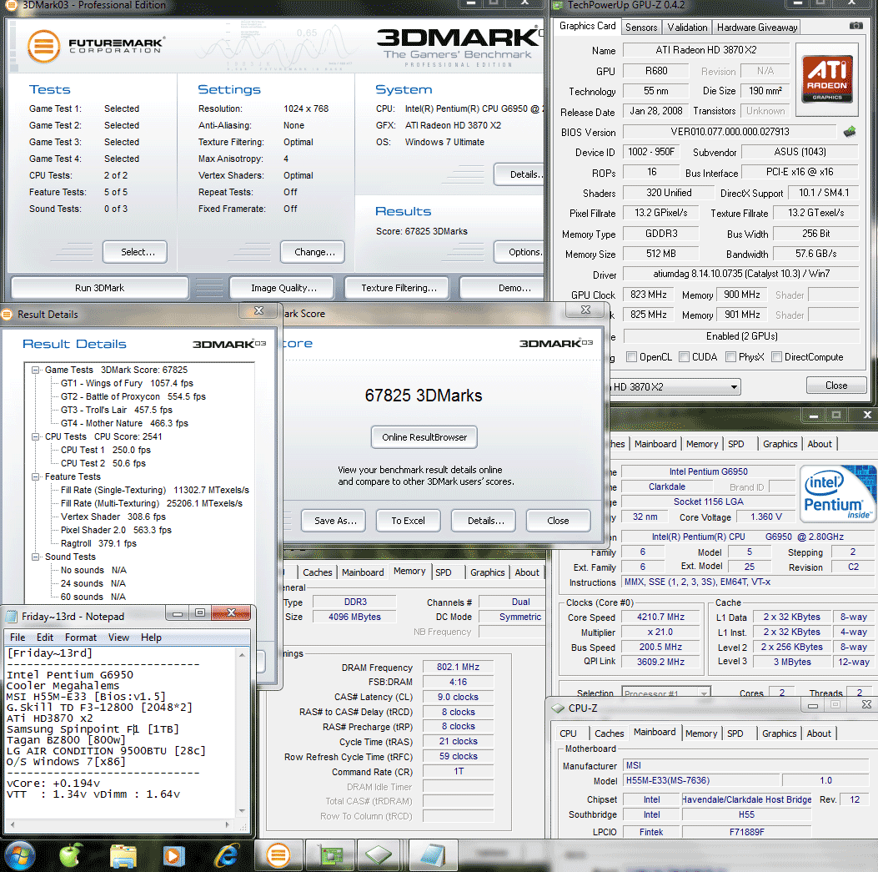This screenshot has height=872, width=878.
Task: Click Details... in the 3DMark Score dialog
Action: (485, 522)
